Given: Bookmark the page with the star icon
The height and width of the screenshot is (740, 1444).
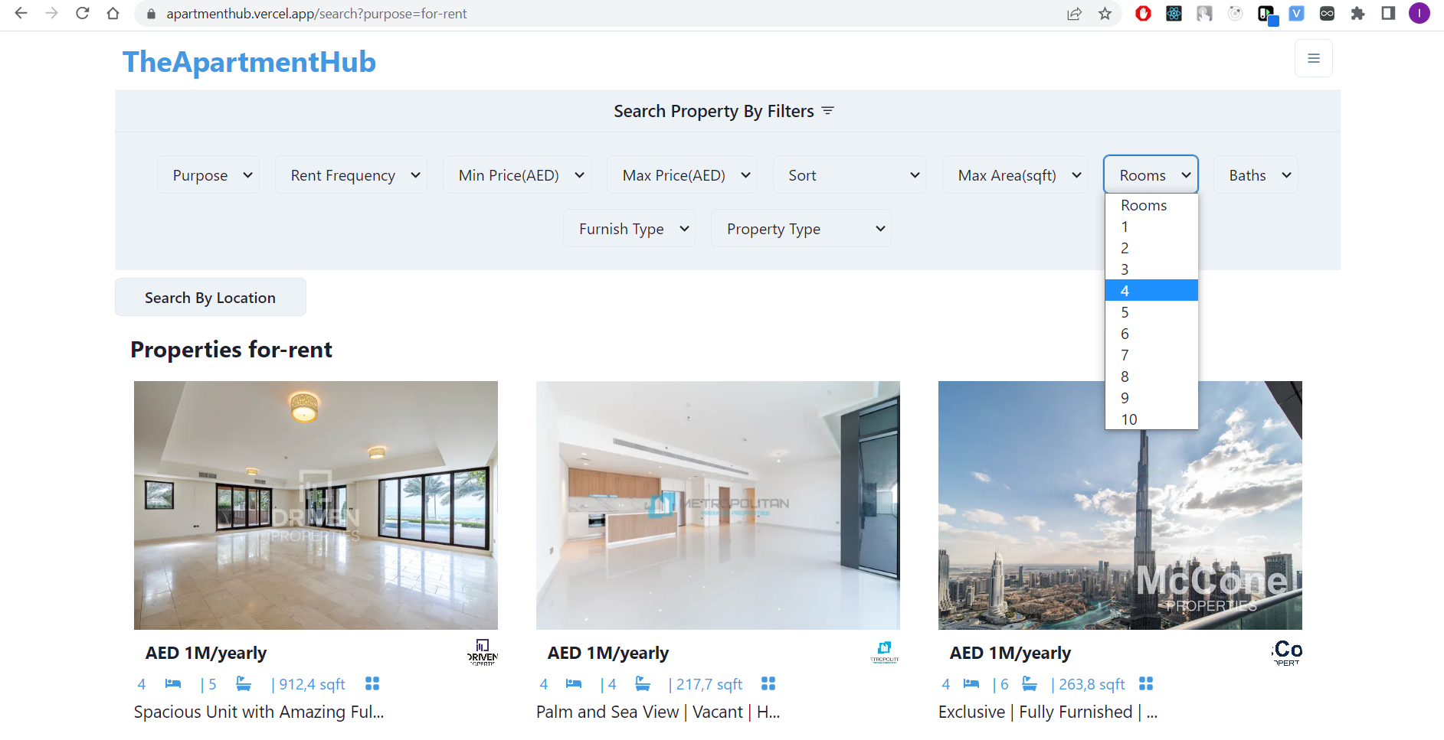Looking at the screenshot, I should (x=1105, y=13).
